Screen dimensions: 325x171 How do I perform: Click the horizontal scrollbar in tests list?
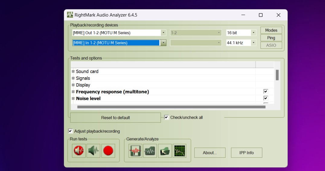[171, 107]
